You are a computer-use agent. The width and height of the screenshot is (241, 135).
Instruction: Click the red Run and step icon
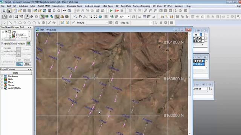(117, 11)
